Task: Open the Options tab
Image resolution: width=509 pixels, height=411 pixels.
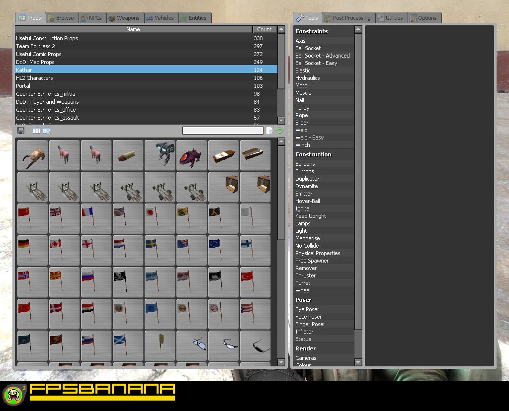Action: coord(424,18)
